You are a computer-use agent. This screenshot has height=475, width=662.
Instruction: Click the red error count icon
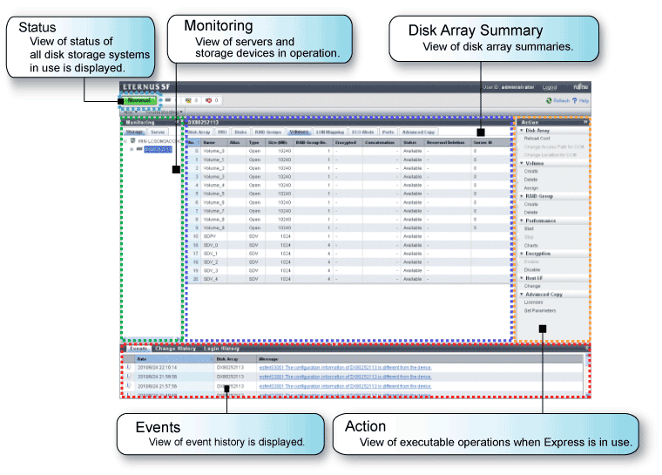click(x=208, y=100)
